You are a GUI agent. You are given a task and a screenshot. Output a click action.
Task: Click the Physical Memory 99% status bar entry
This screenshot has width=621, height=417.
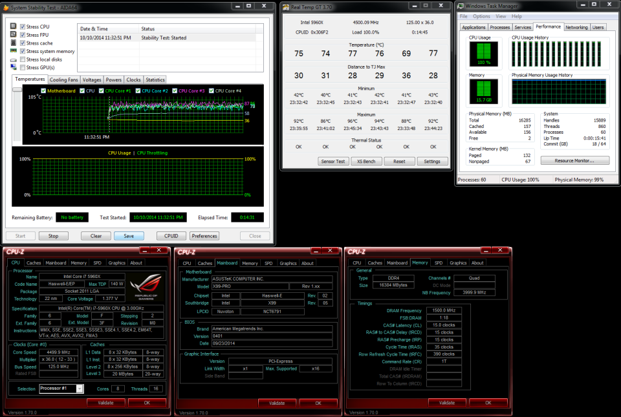click(579, 180)
